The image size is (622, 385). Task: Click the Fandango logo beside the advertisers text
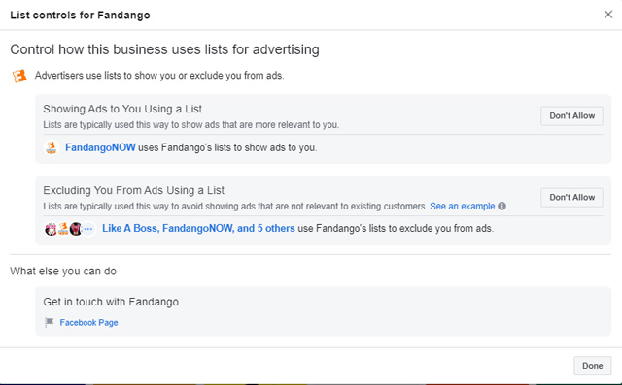point(19,76)
